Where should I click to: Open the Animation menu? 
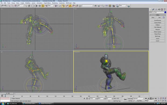tap(40, 3)
